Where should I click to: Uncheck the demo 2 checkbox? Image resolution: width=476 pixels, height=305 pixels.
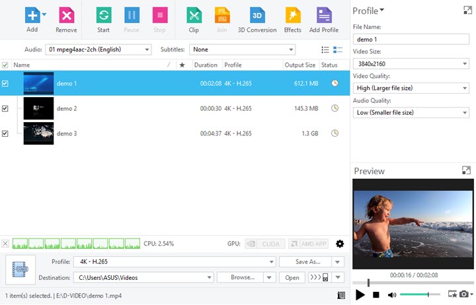click(x=5, y=108)
